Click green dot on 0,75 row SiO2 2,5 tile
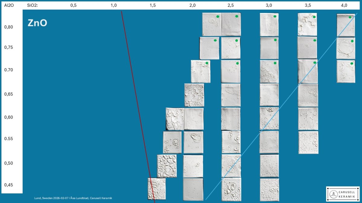The width and height of the screenshot is (362, 203). point(237,41)
